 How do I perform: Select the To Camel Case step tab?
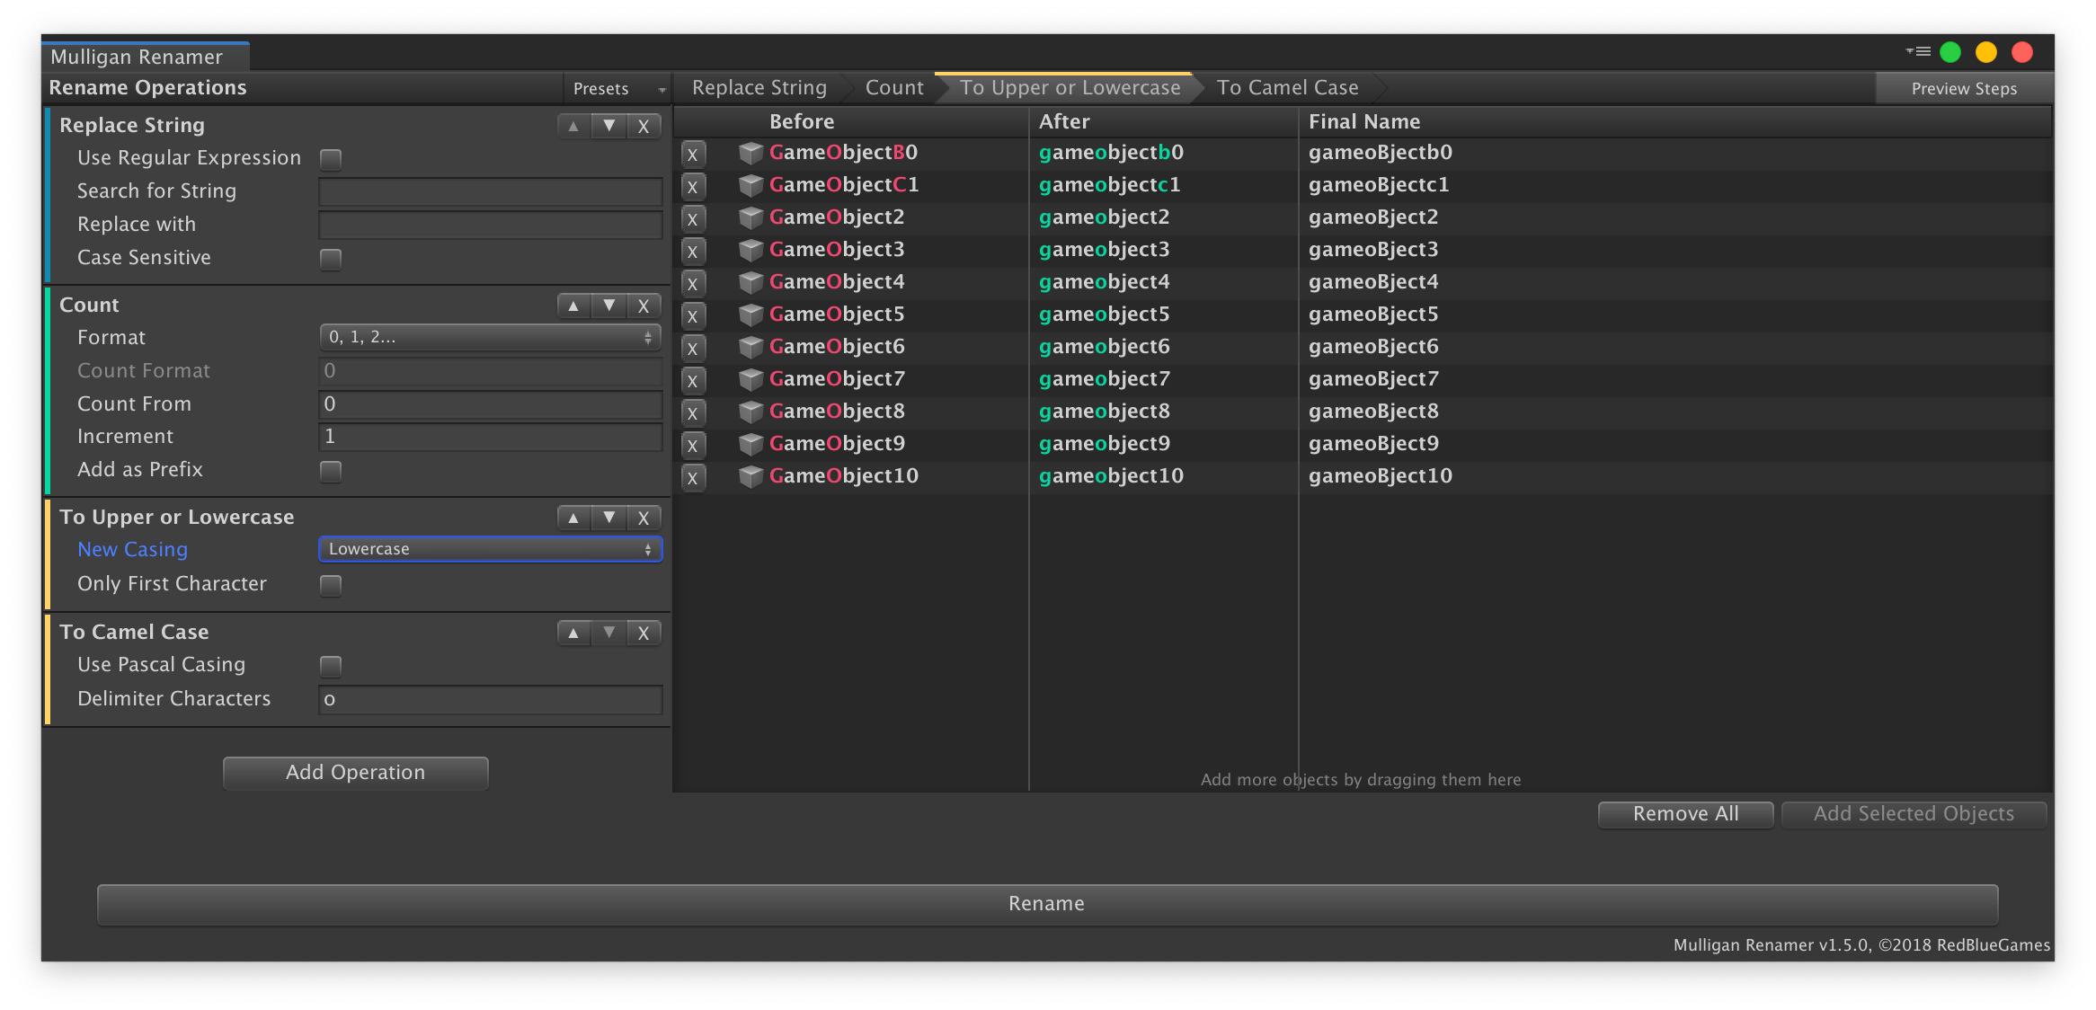[1287, 87]
